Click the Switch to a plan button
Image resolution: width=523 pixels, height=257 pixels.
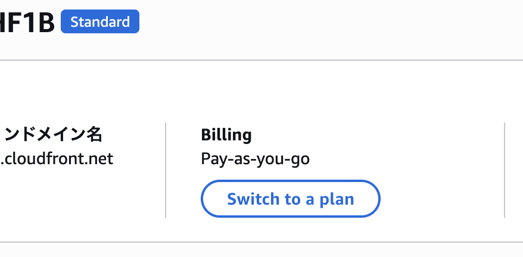click(290, 199)
